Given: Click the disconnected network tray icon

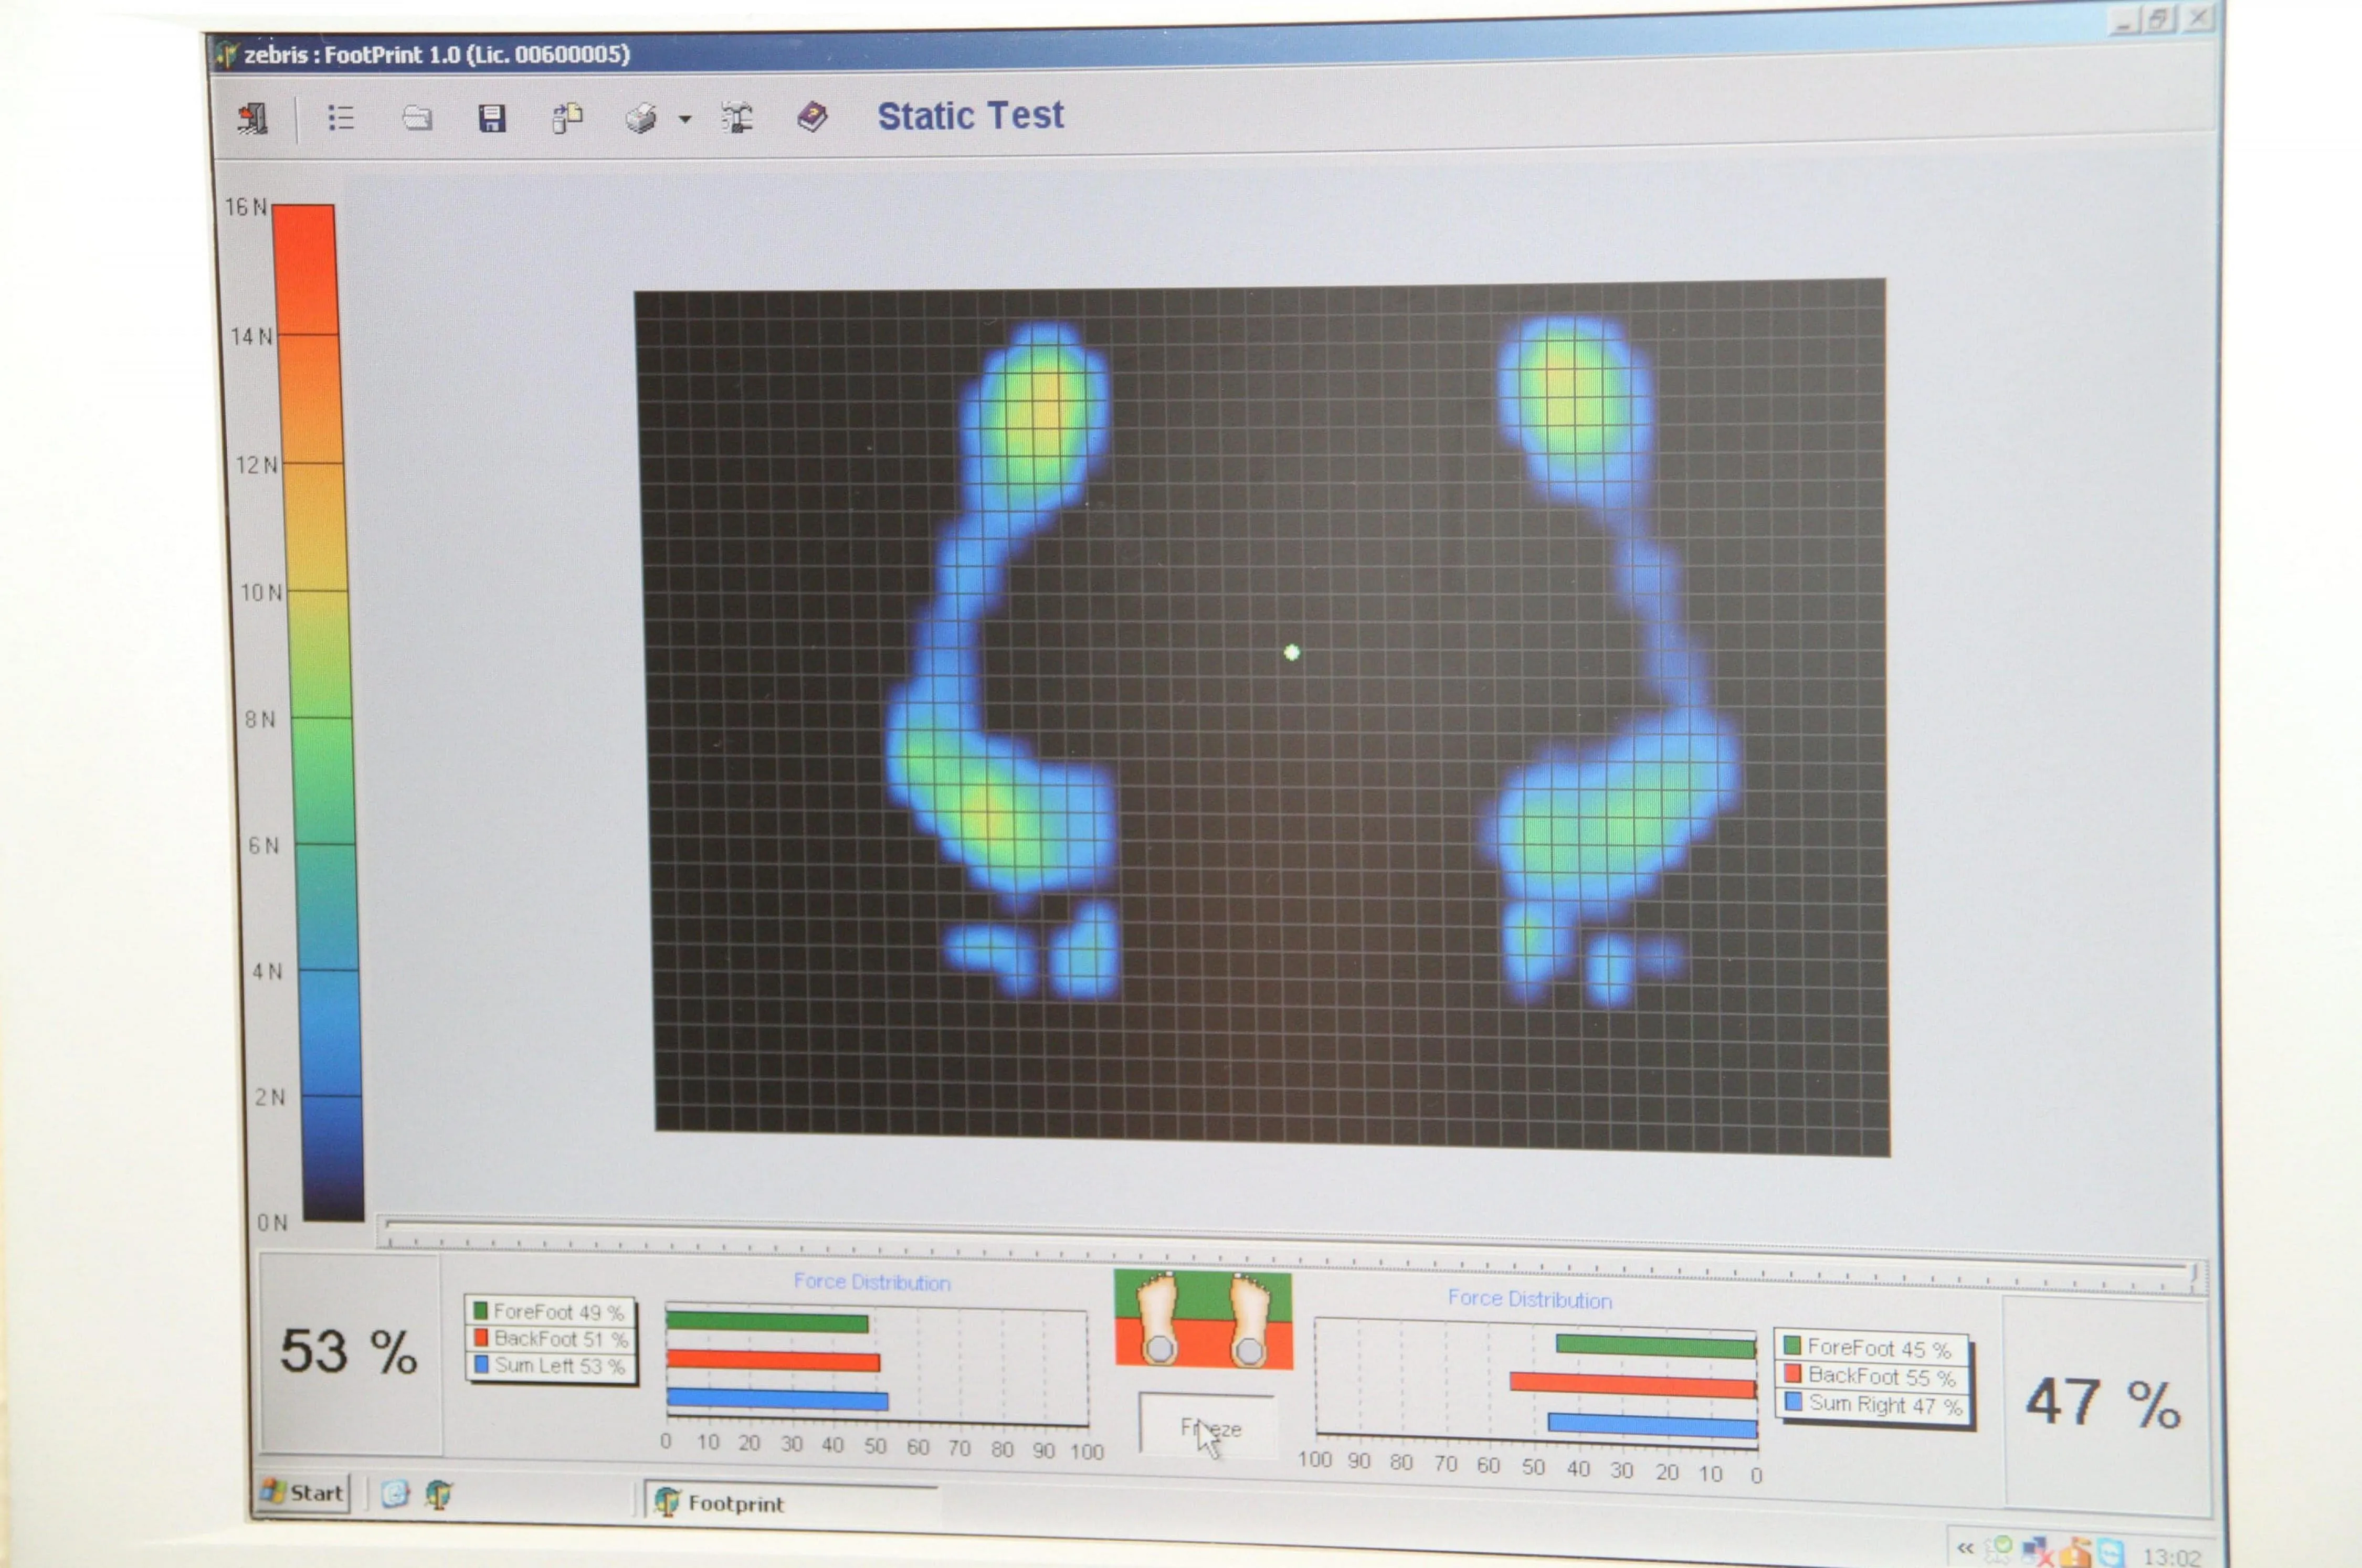Looking at the screenshot, I should pyautogui.click(x=2036, y=1551).
